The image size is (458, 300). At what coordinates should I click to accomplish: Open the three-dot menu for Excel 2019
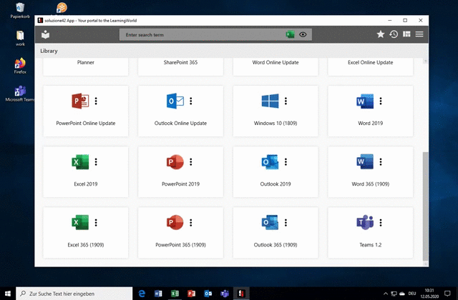96,162
